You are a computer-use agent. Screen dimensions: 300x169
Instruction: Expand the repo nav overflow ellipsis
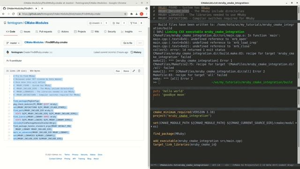[x=140, y=31]
